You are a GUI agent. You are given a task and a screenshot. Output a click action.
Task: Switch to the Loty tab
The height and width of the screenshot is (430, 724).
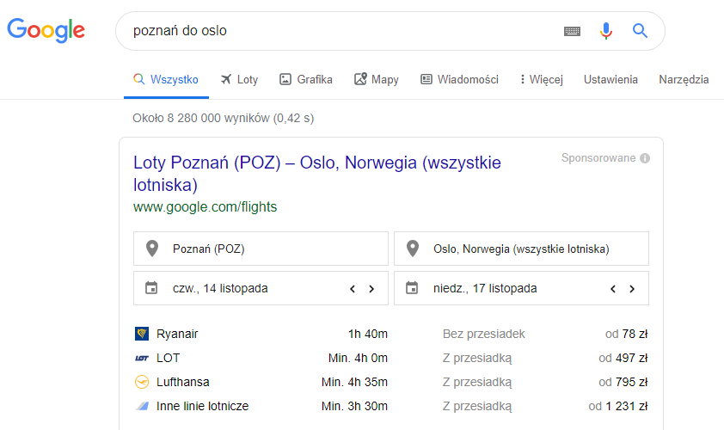(x=239, y=80)
